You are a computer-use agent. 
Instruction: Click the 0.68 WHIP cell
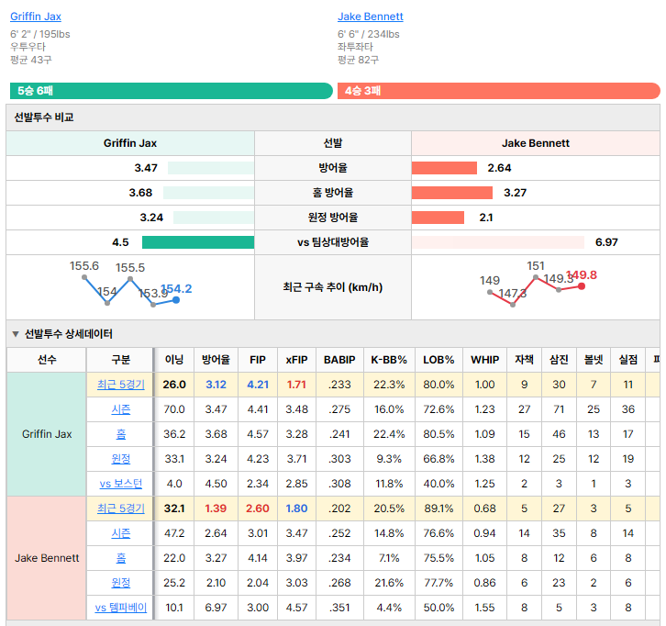coord(484,509)
